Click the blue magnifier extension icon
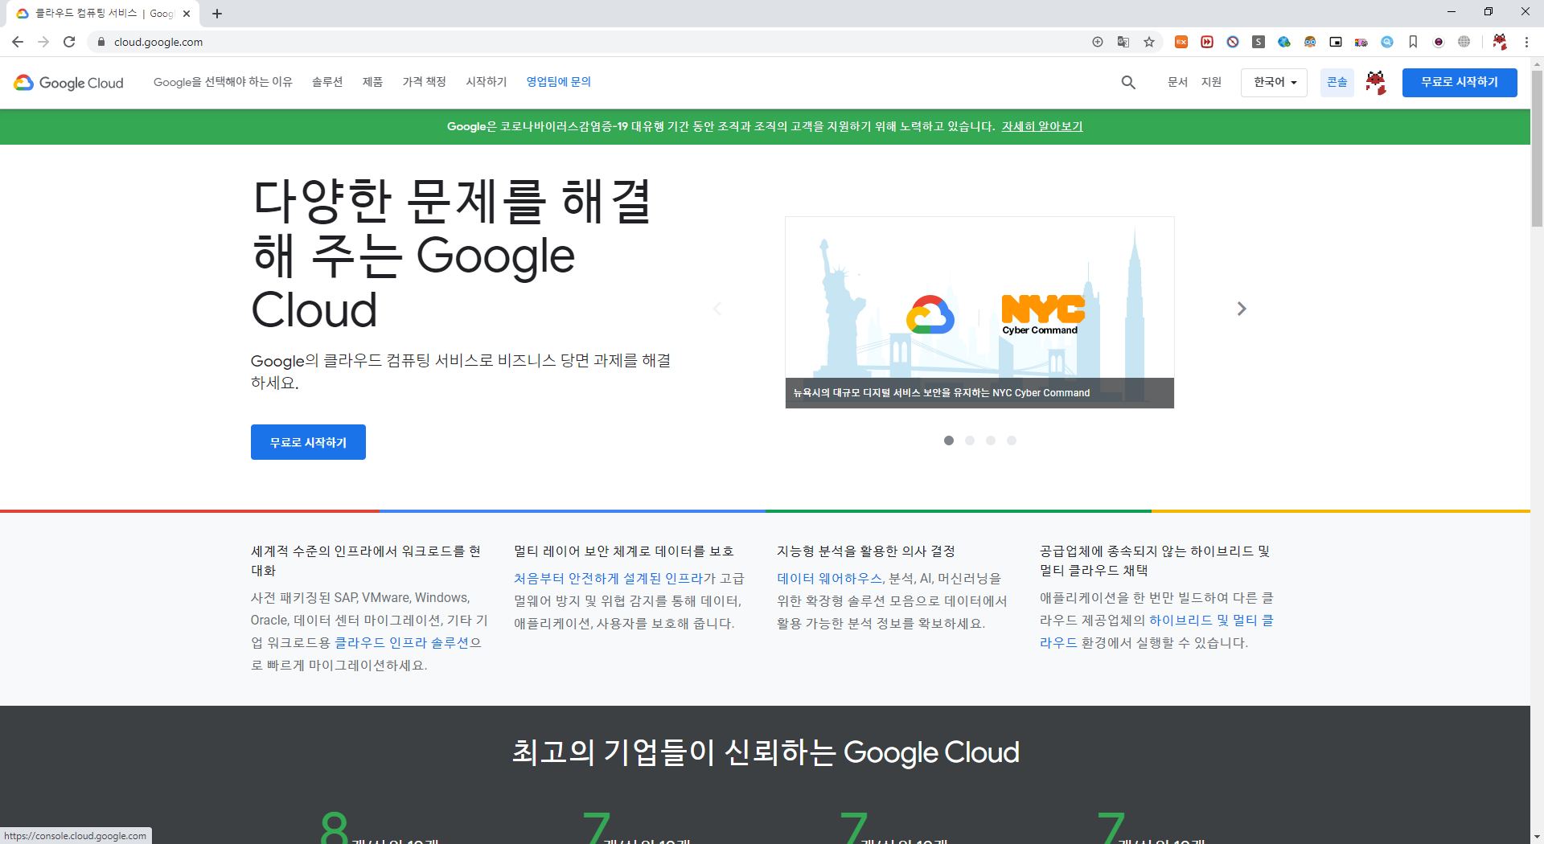The image size is (1544, 844). pyautogui.click(x=1387, y=42)
